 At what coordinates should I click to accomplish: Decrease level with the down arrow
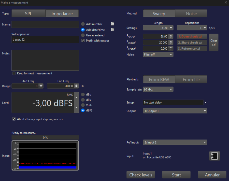[x=76, y=107]
